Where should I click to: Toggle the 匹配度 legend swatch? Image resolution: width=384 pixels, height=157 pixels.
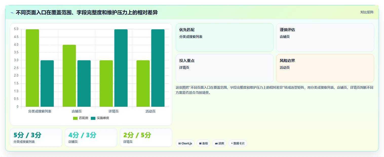(75, 118)
